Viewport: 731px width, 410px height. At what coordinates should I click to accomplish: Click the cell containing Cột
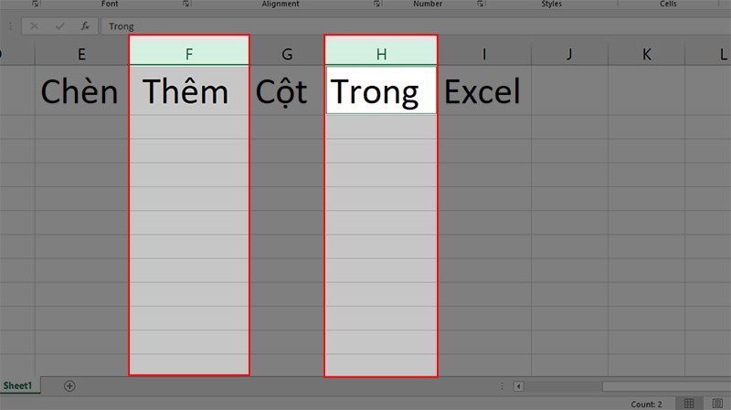[287, 90]
